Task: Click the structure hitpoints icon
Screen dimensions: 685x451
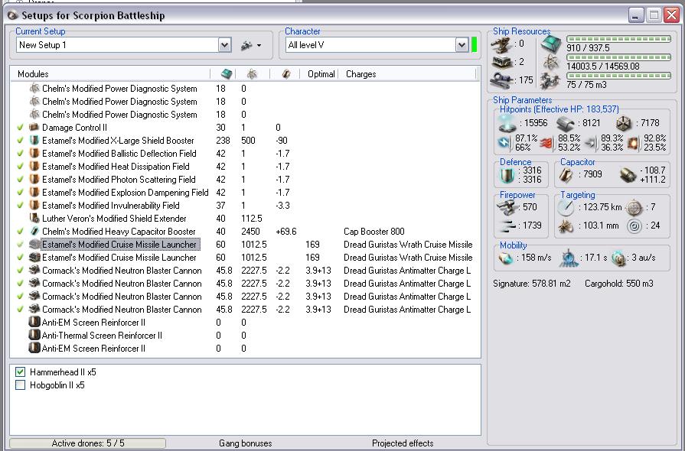Action: point(624,123)
